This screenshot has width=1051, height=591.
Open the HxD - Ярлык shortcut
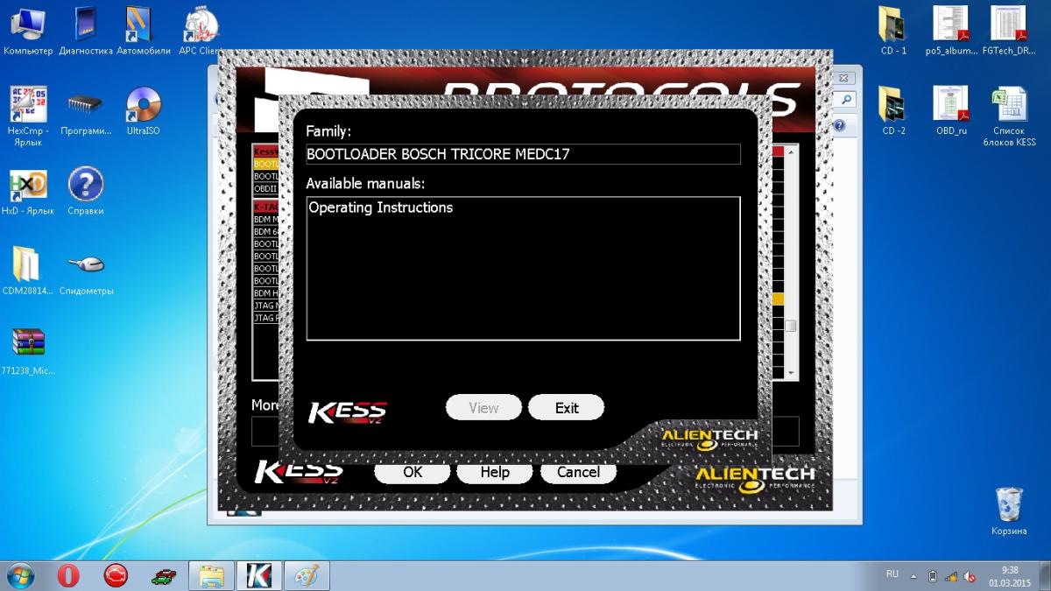tap(28, 192)
